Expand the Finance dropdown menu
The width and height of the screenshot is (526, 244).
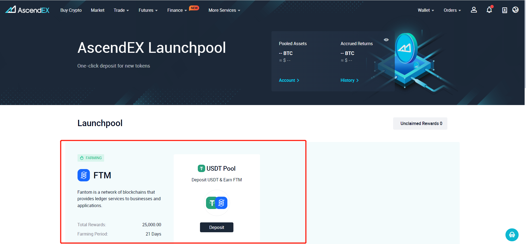click(177, 10)
